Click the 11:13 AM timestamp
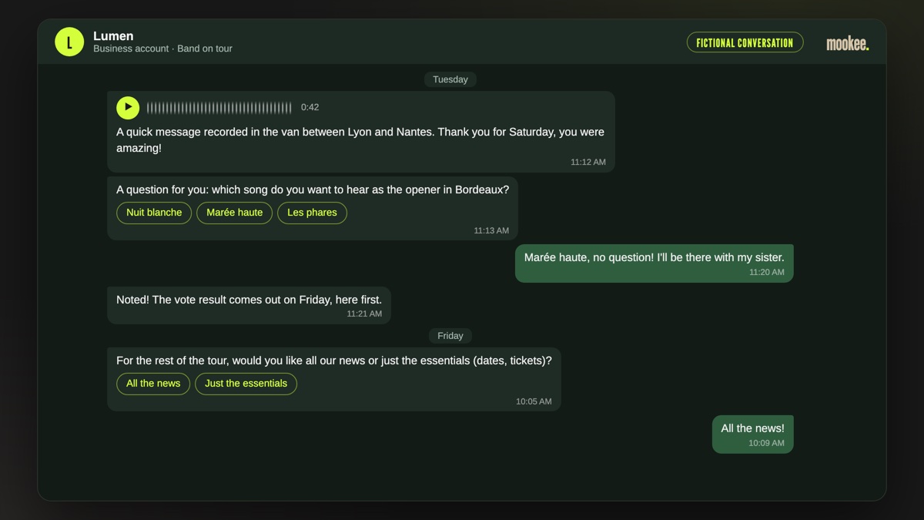The image size is (924, 520). coord(491,230)
